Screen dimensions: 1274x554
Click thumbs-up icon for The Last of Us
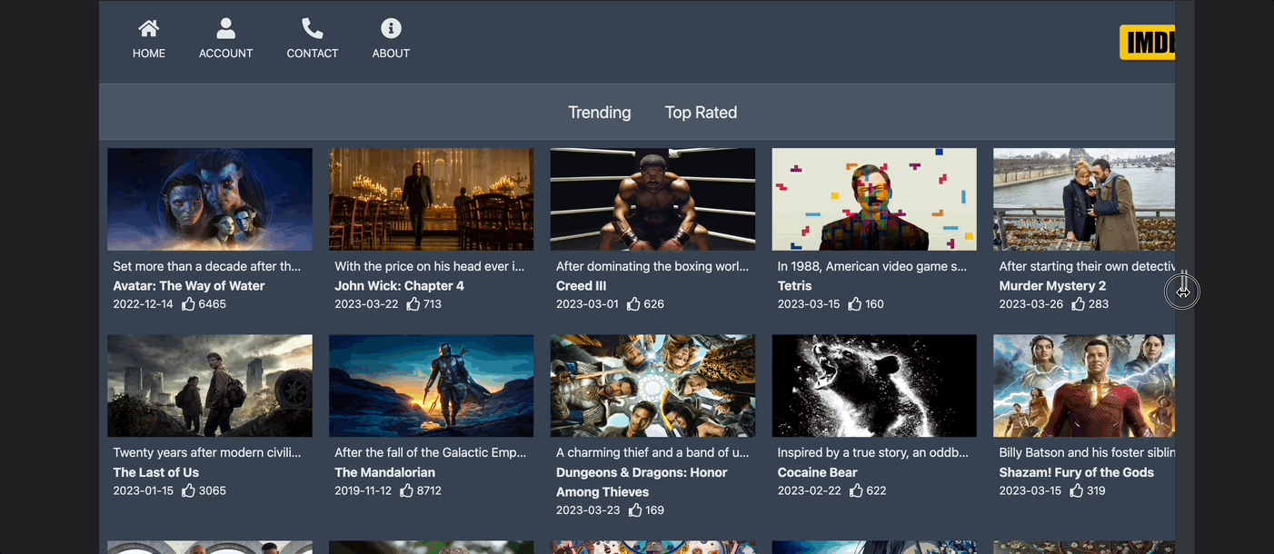(x=188, y=490)
